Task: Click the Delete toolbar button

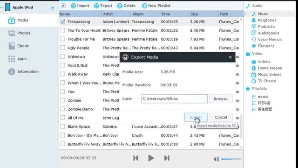Action: [126, 6]
